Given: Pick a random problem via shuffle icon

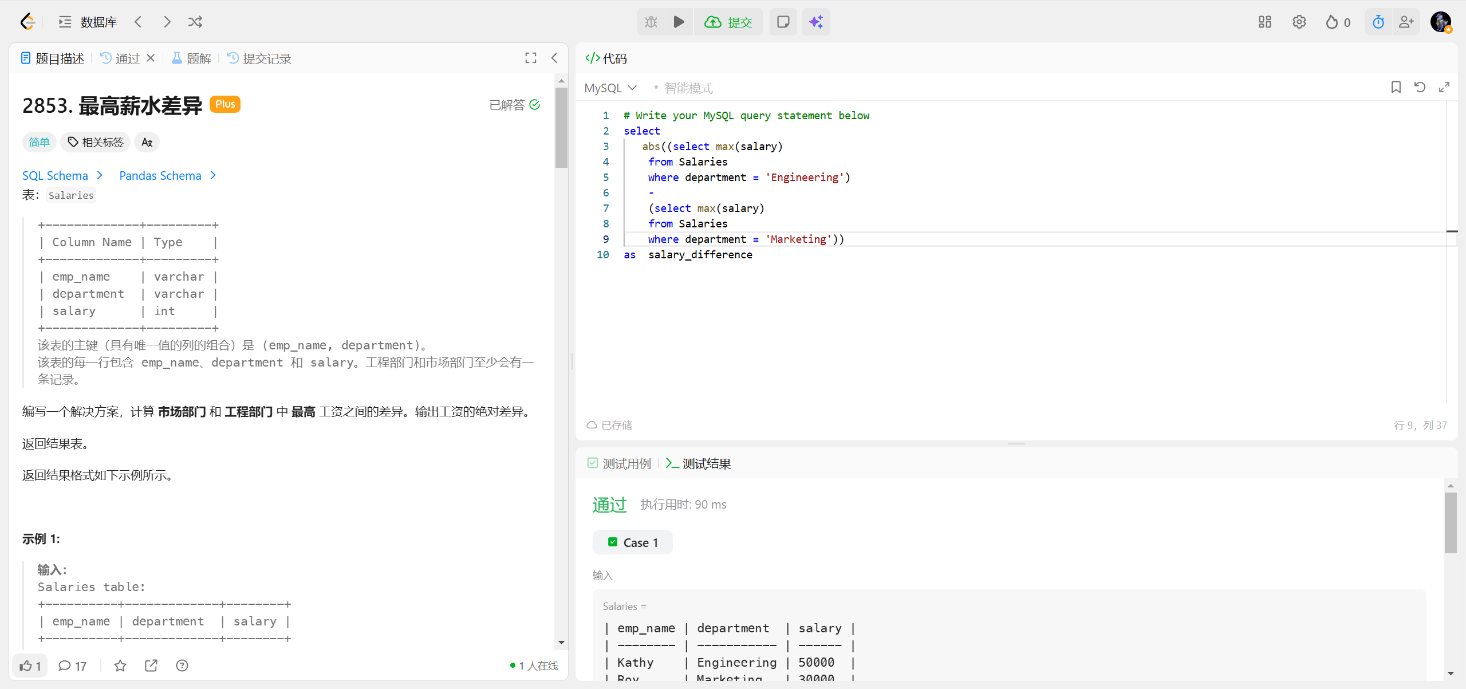Looking at the screenshot, I should (195, 22).
